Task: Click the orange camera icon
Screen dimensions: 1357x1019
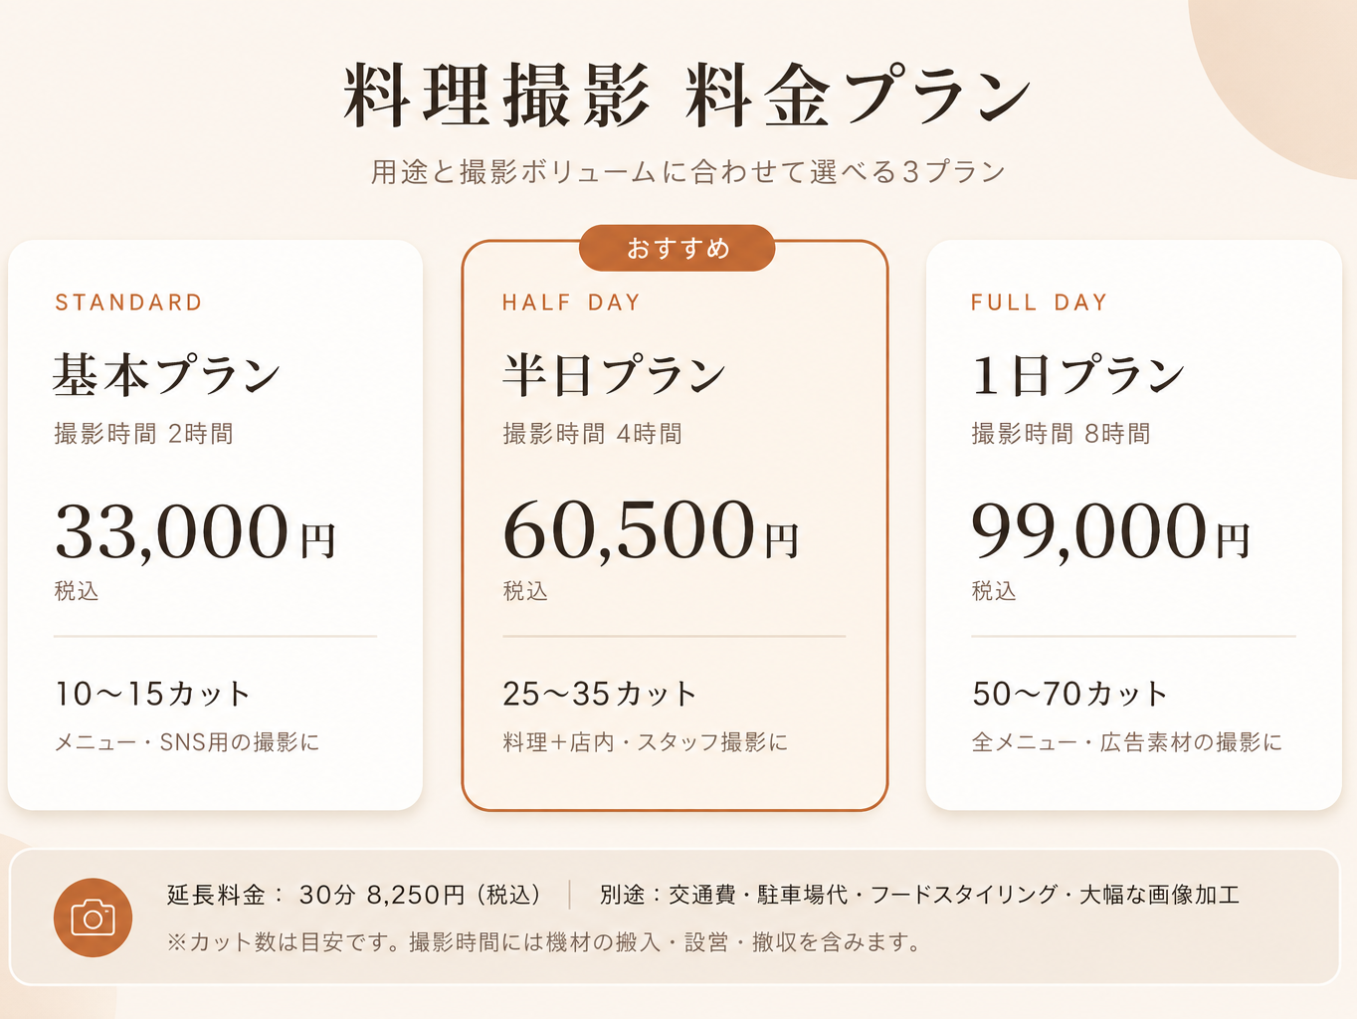Action: click(x=93, y=917)
